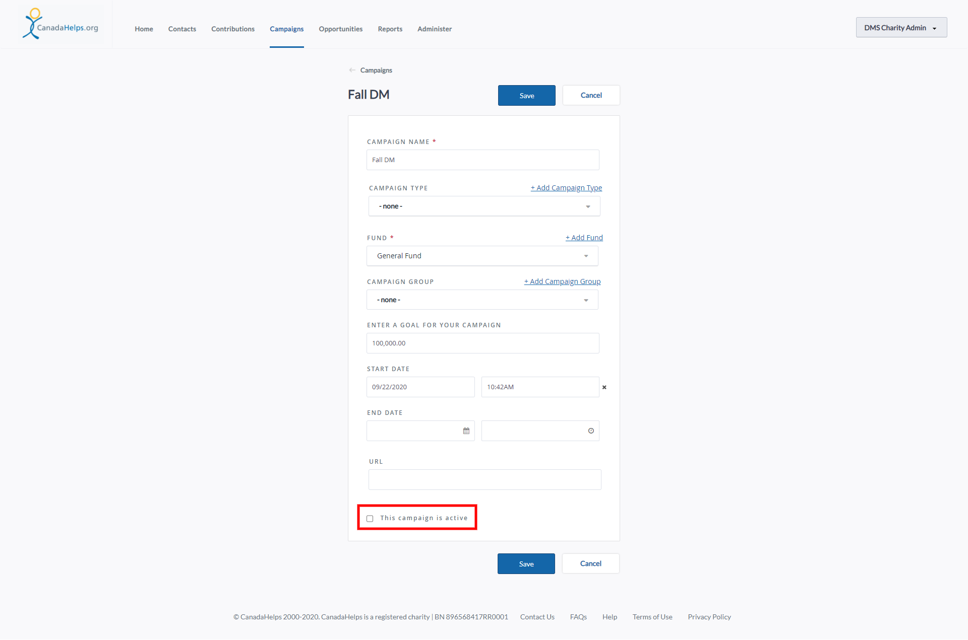Click the '+ Add Campaign Group' link
Viewport: 968px width, 640px height.
562,281
